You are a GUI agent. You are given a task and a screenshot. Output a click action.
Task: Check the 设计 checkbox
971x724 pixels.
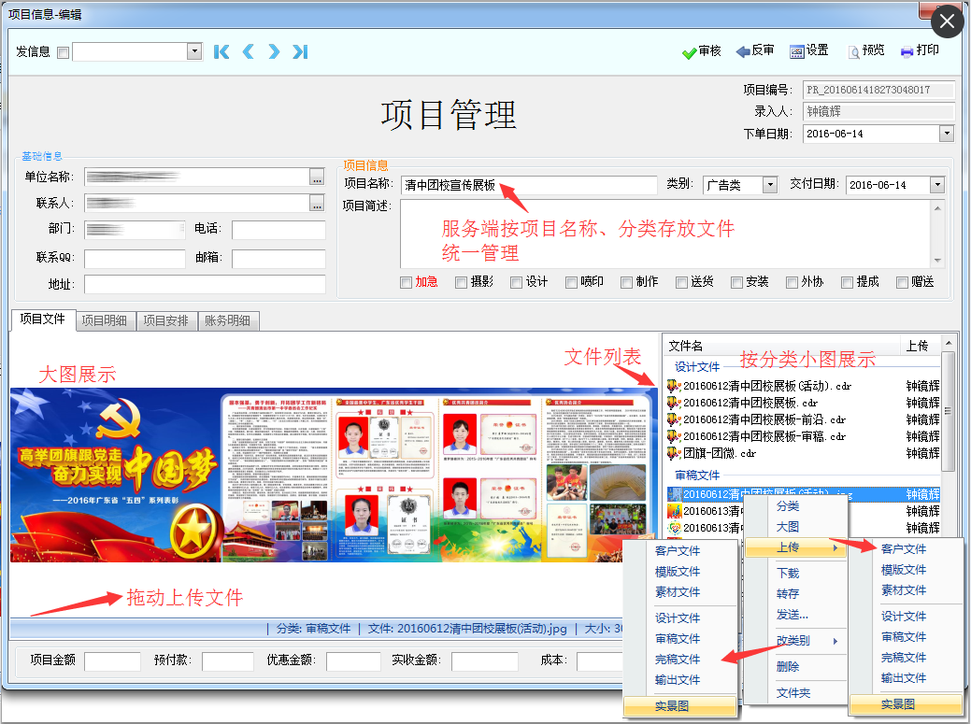point(517,283)
